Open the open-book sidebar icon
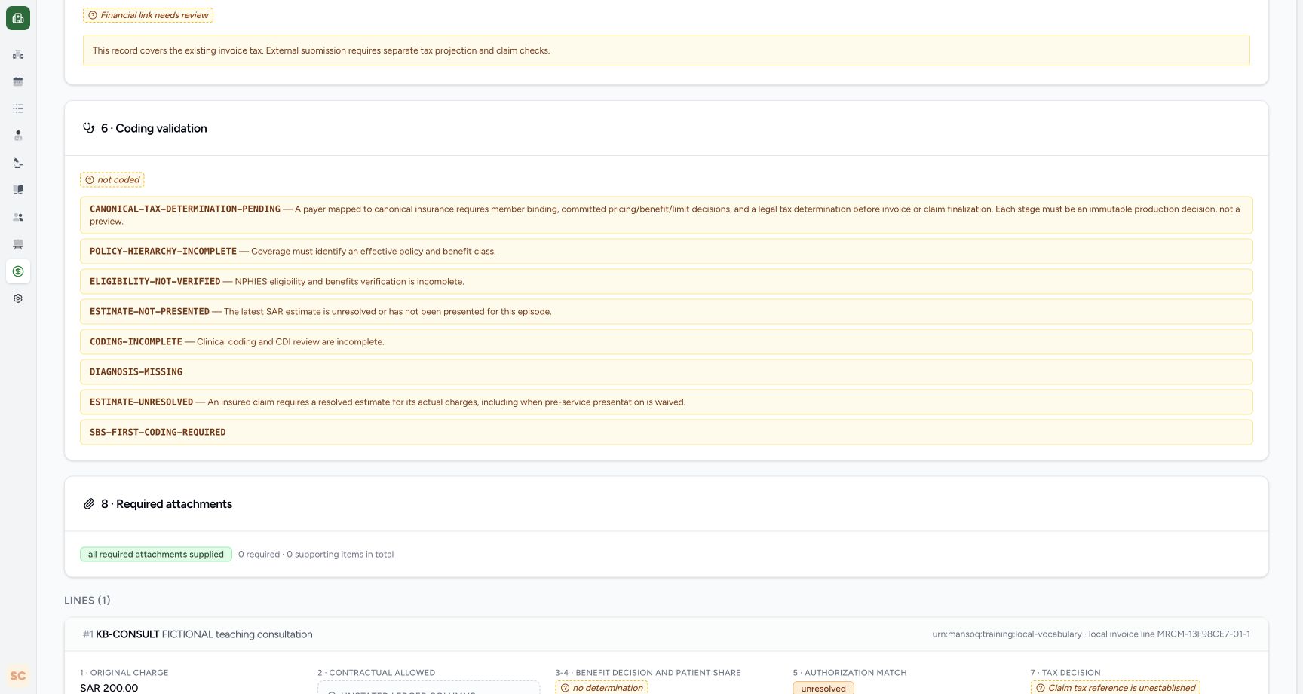This screenshot has height=694, width=1303. [18, 190]
